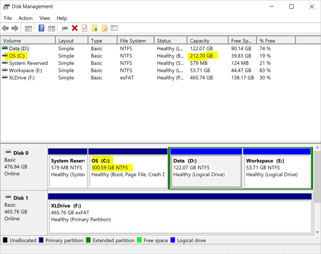The width and height of the screenshot is (321, 254).
Task: Click the Disk 0 476.94 GB label
Action: tap(16, 167)
